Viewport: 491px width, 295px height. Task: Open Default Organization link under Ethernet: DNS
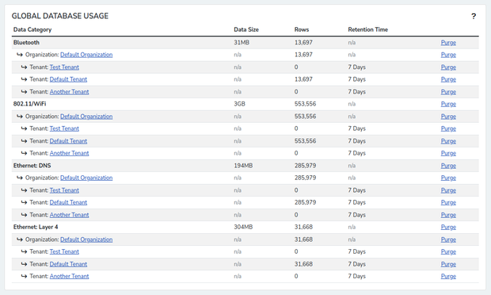86,178
